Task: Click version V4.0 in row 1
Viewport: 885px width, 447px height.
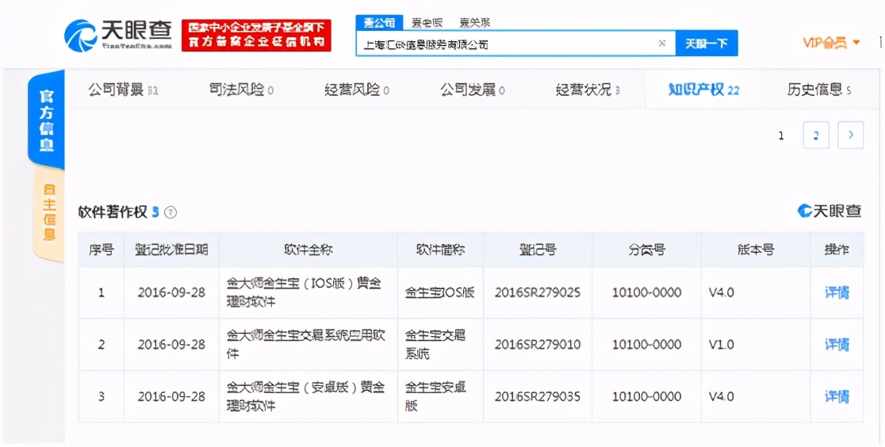Action: click(x=722, y=293)
